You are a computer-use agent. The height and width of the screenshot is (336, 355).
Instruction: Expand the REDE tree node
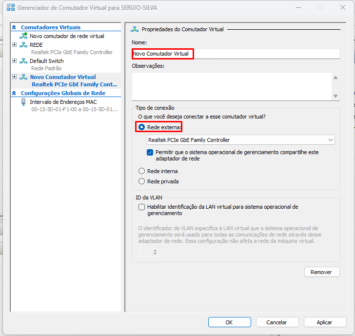coord(14,45)
